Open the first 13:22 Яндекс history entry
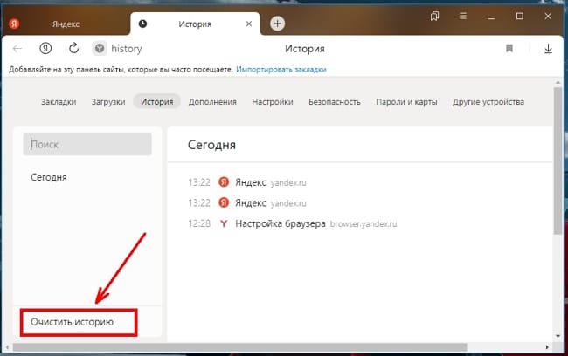This screenshot has height=356, width=568. [250, 182]
